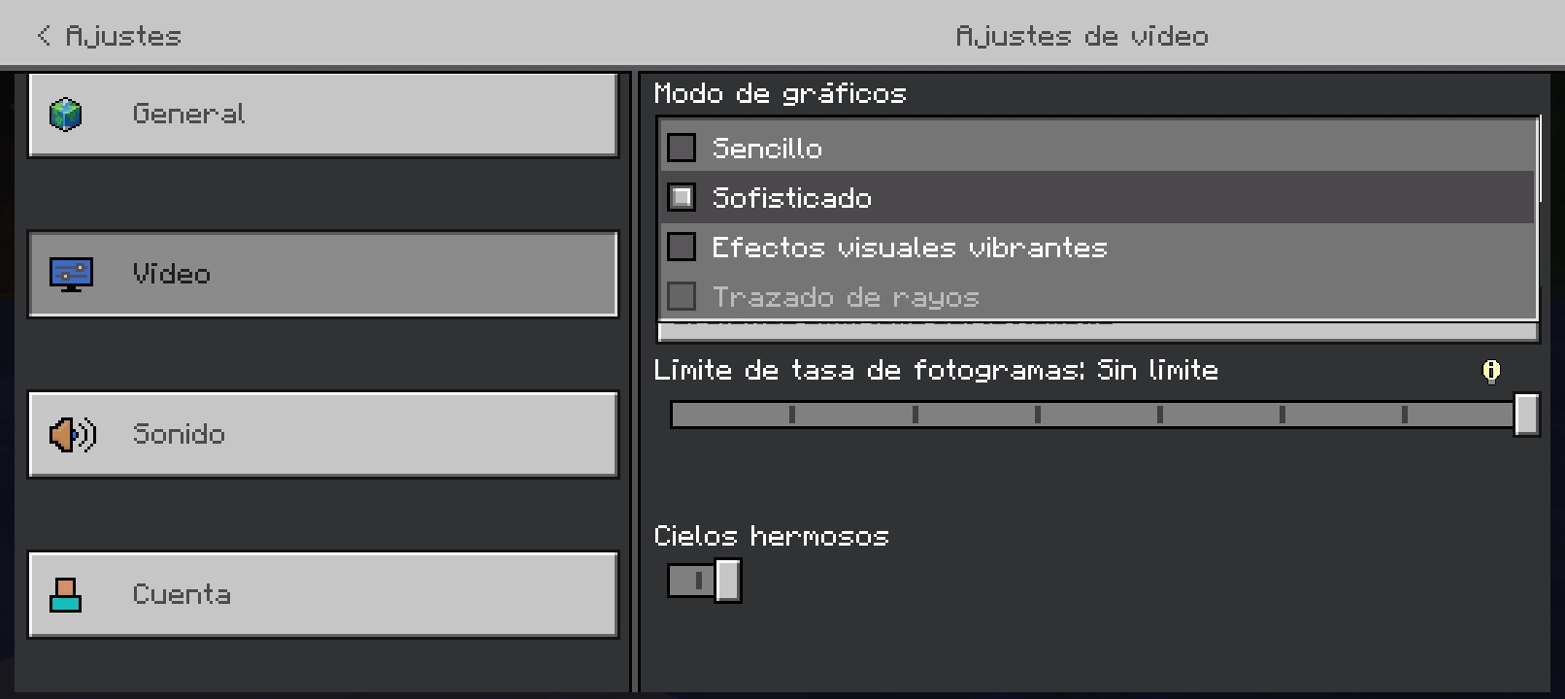Choose the Efectos visuales vibrantes dropdown entry
1565x699 pixels.
tap(909, 248)
